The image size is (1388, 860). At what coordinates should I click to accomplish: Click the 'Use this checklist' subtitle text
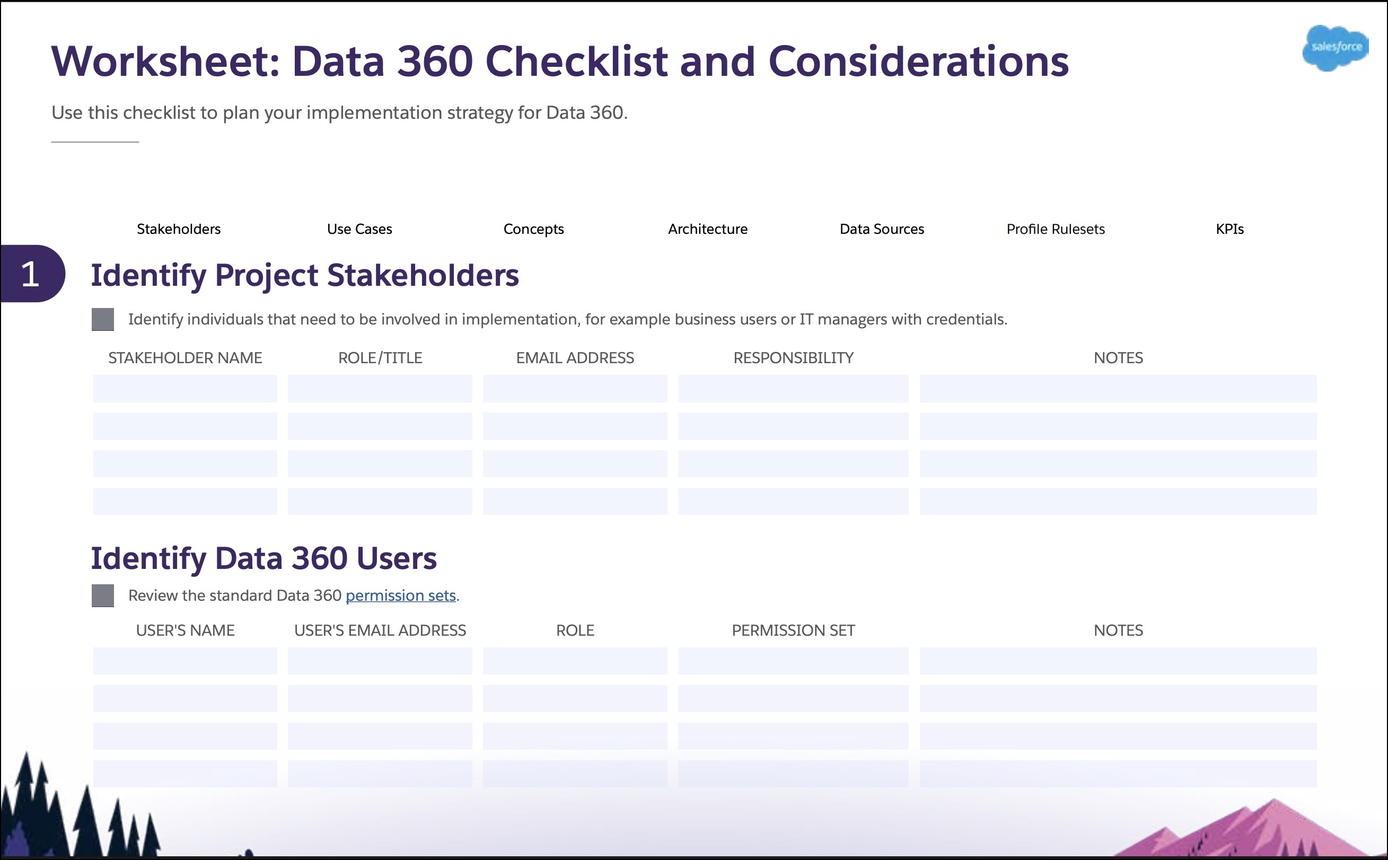click(339, 112)
